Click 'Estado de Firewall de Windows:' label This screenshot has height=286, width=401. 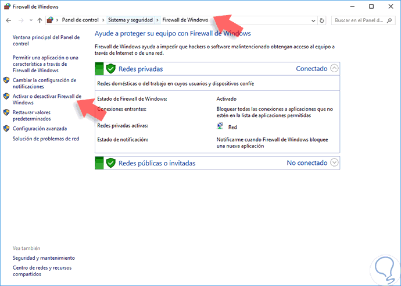coord(132,98)
